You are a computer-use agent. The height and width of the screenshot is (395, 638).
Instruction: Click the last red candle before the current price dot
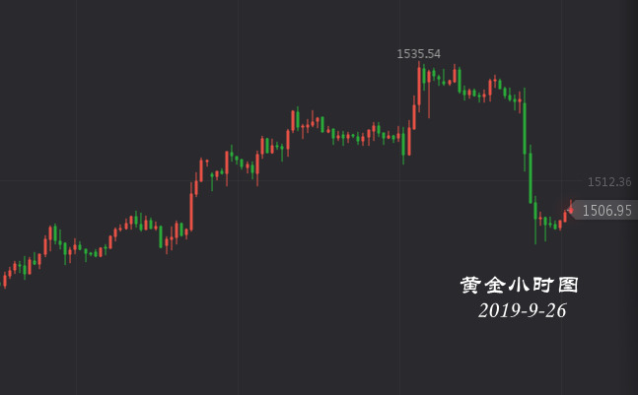[x=565, y=216]
